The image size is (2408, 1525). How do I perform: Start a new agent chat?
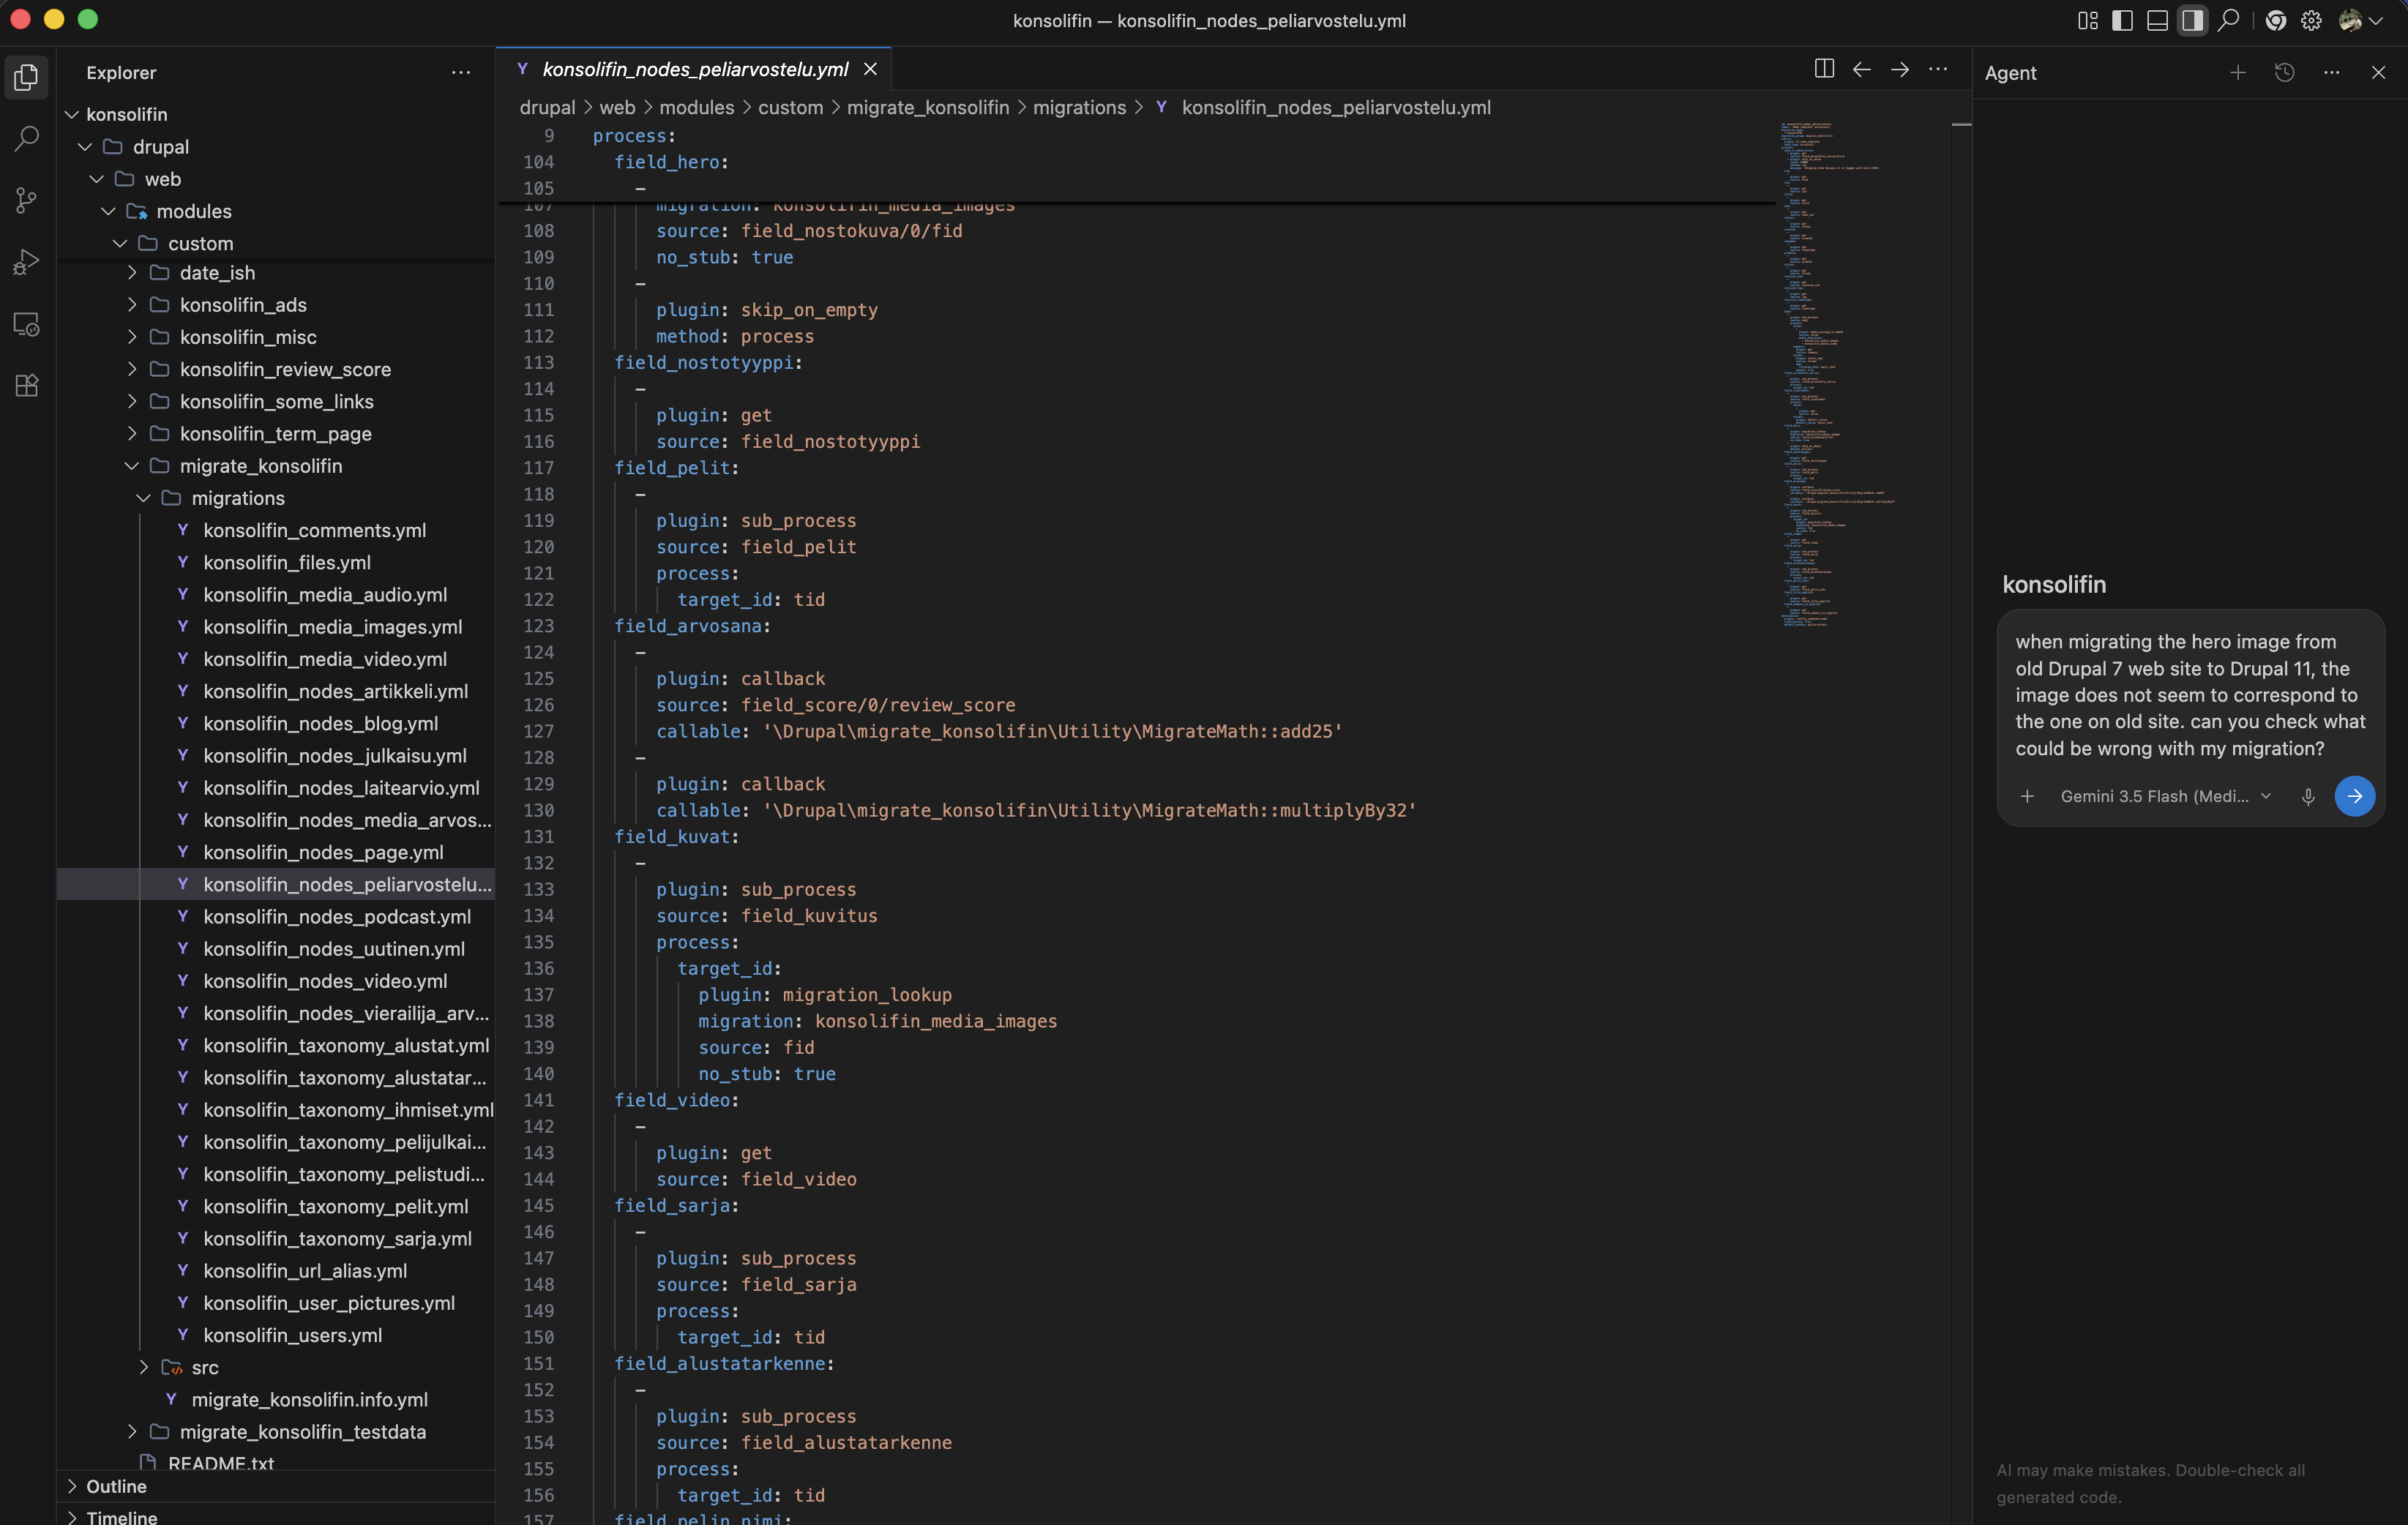click(x=2238, y=72)
